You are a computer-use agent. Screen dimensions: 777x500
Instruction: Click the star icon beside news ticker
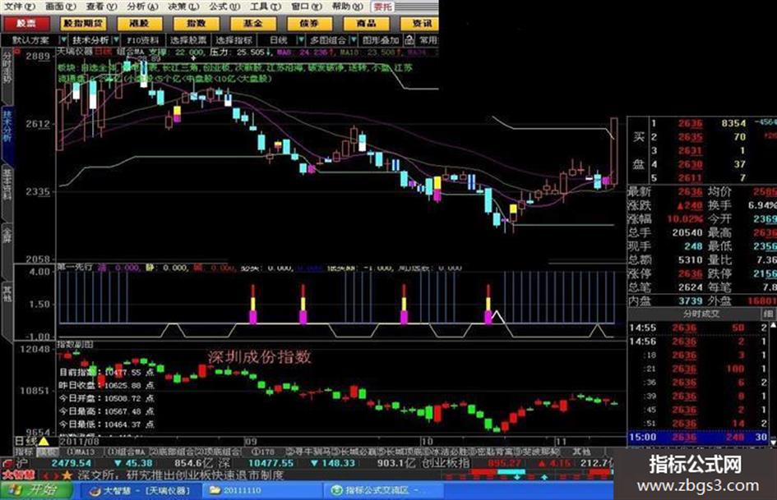[x=67, y=475]
